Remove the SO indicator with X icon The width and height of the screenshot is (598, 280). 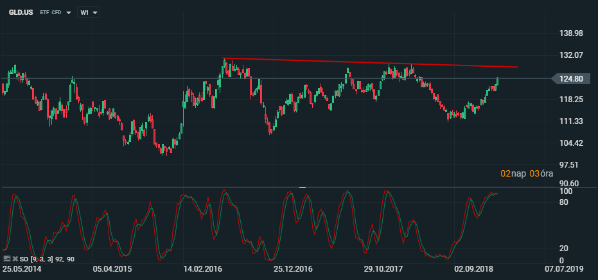click(x=14, y=259)
